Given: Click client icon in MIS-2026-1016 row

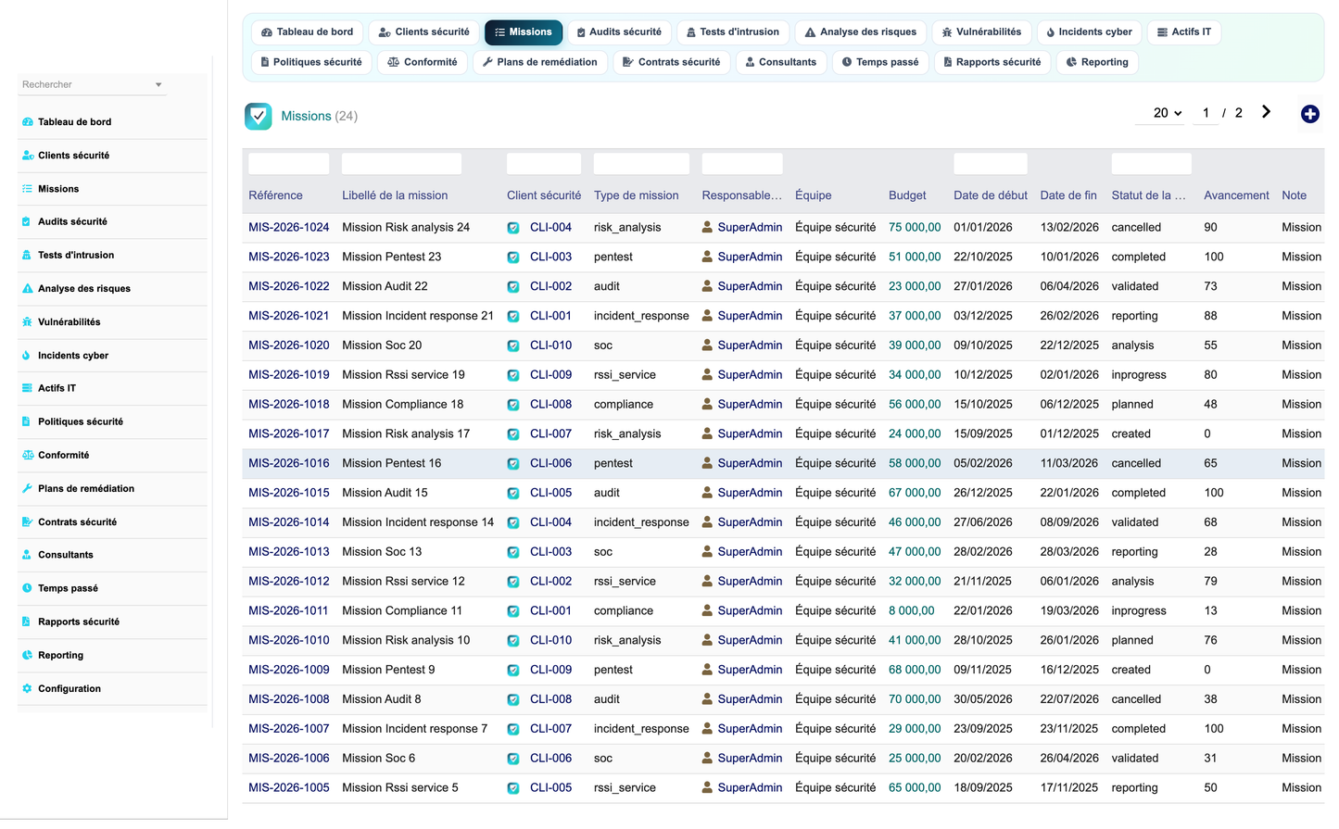Looking at the screenshot, I should (513, 463).
